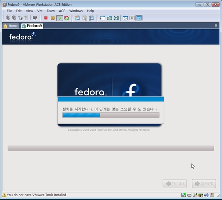Open the VM menu
The image size is (222, 200).
click(x=40, y=11)
